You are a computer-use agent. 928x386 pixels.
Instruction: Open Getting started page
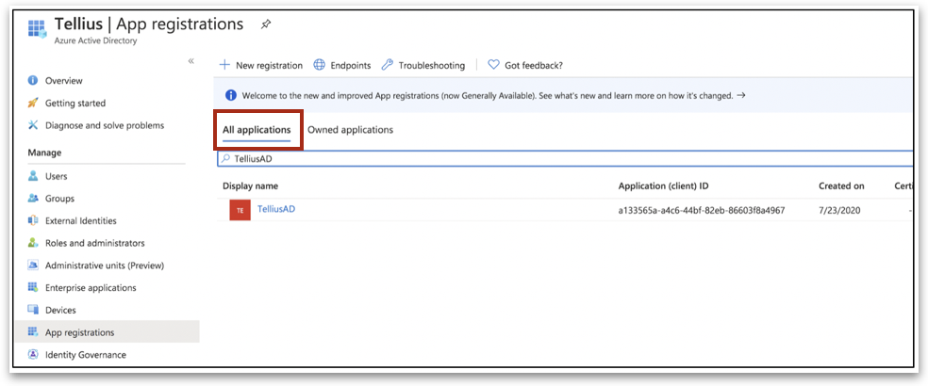pos(75,103)
